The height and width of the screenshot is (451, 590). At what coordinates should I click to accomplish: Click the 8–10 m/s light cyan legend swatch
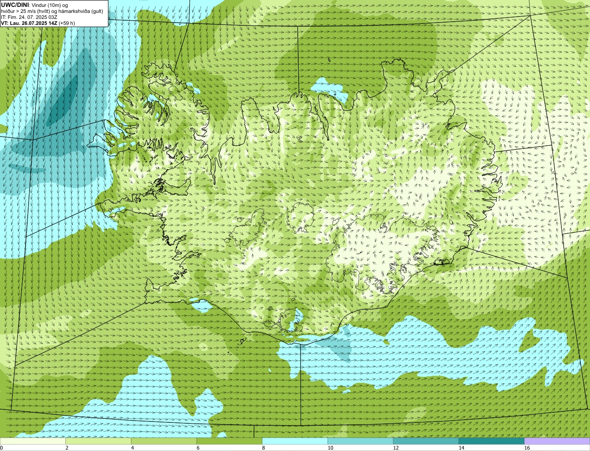[x=295, y=441]
